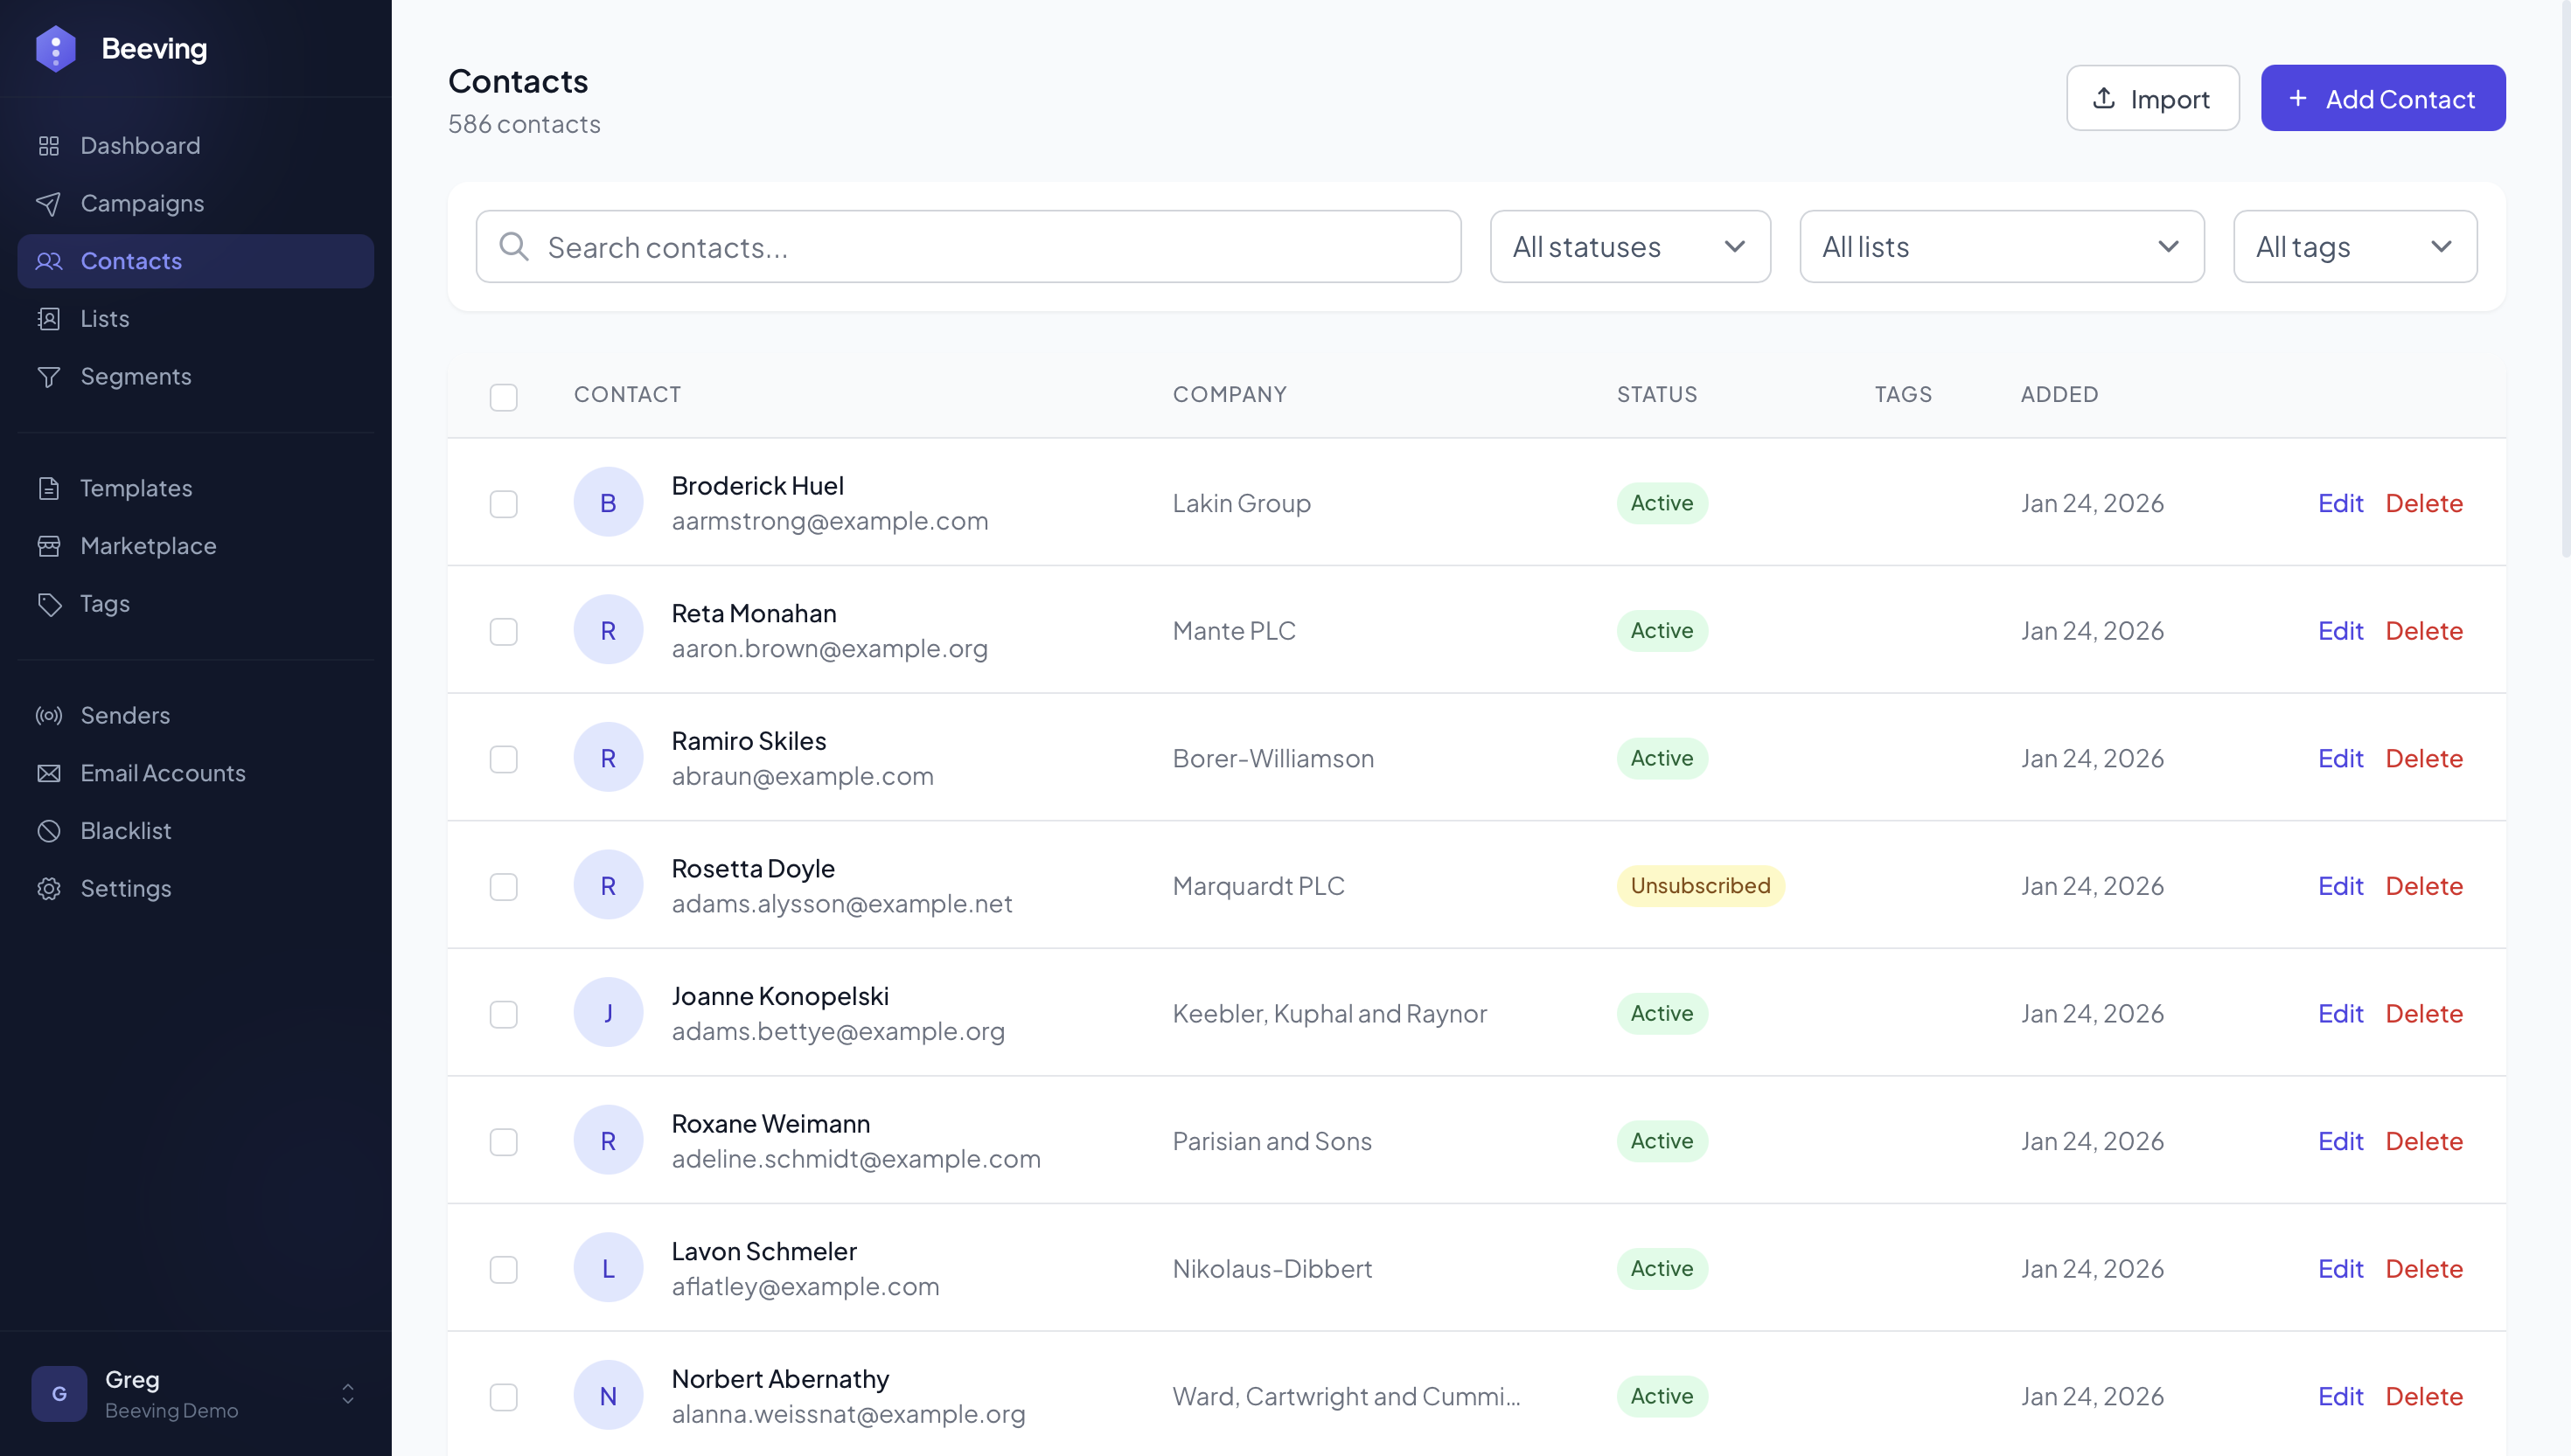Go to the Lists section
2571x1456 pixels.
[x=104, y=318]
